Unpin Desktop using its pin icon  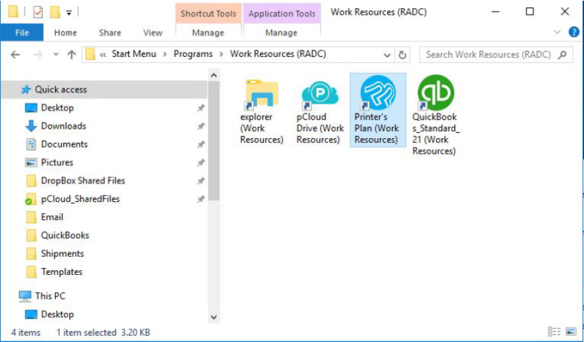click(201, 108)
